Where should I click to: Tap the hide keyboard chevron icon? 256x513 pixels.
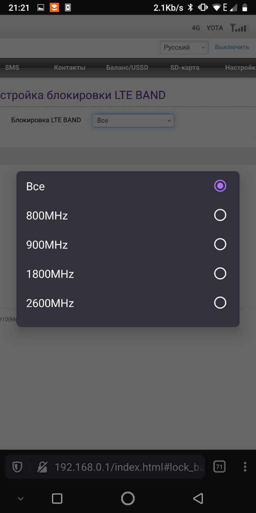point(21,499)
